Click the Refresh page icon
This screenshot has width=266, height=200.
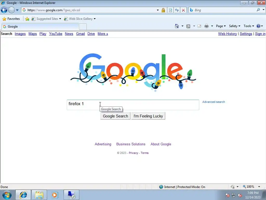pyautogui.click(x=177, y=10)
